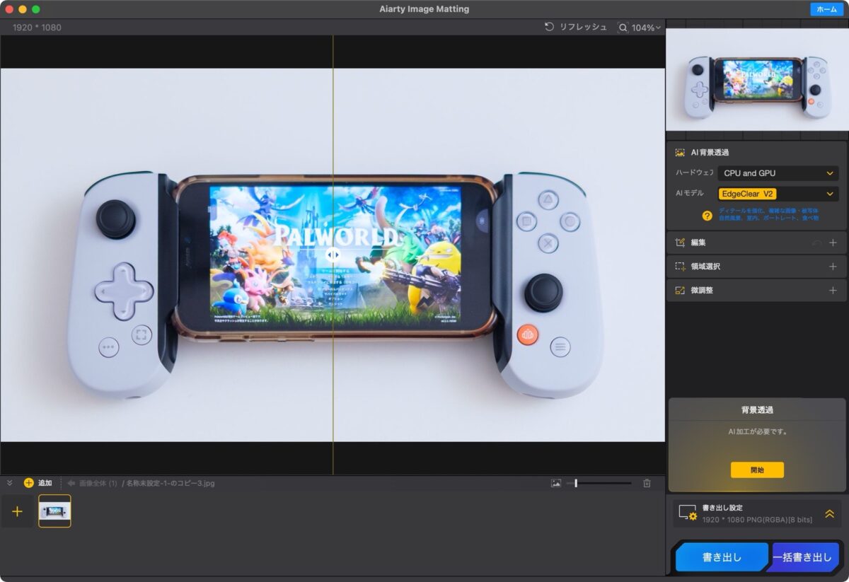Click the blue AI model description text
Screen dimensions: 849x582
pos(768,214)
